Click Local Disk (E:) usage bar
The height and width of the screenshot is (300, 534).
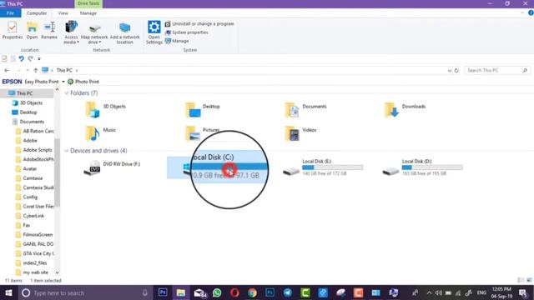pyautogui.click(x=333, y=167)
